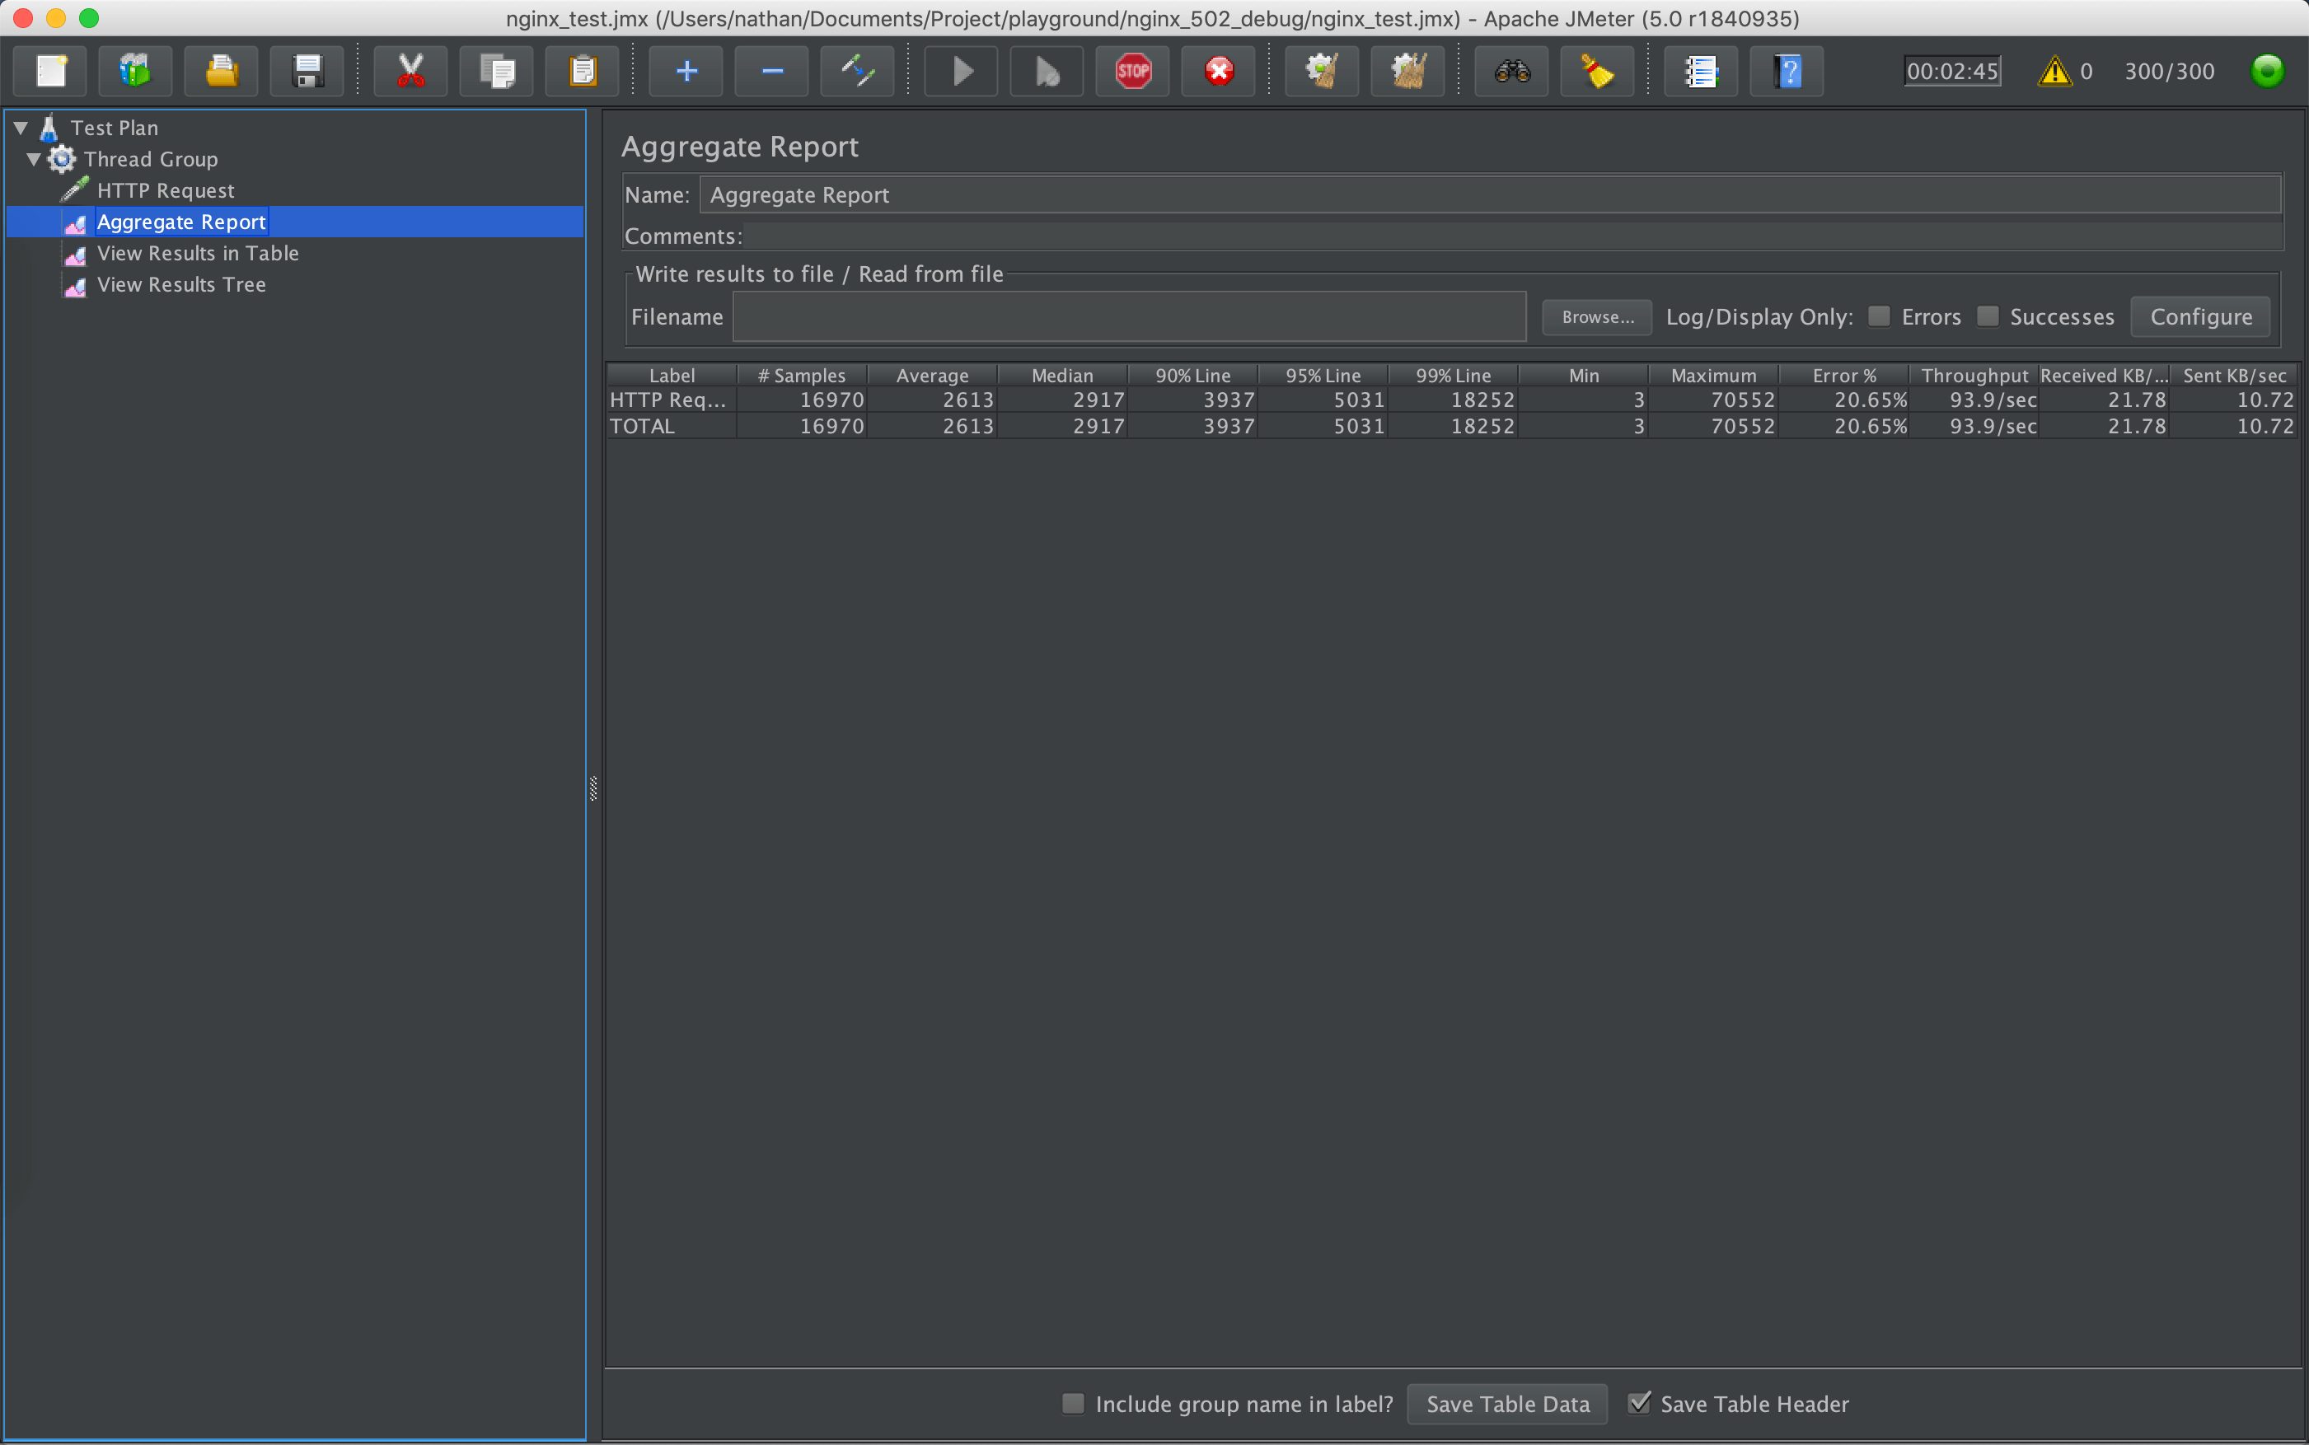
Task: Toggle the selected element with the arrows icon
Action: (x=855, y=71)
